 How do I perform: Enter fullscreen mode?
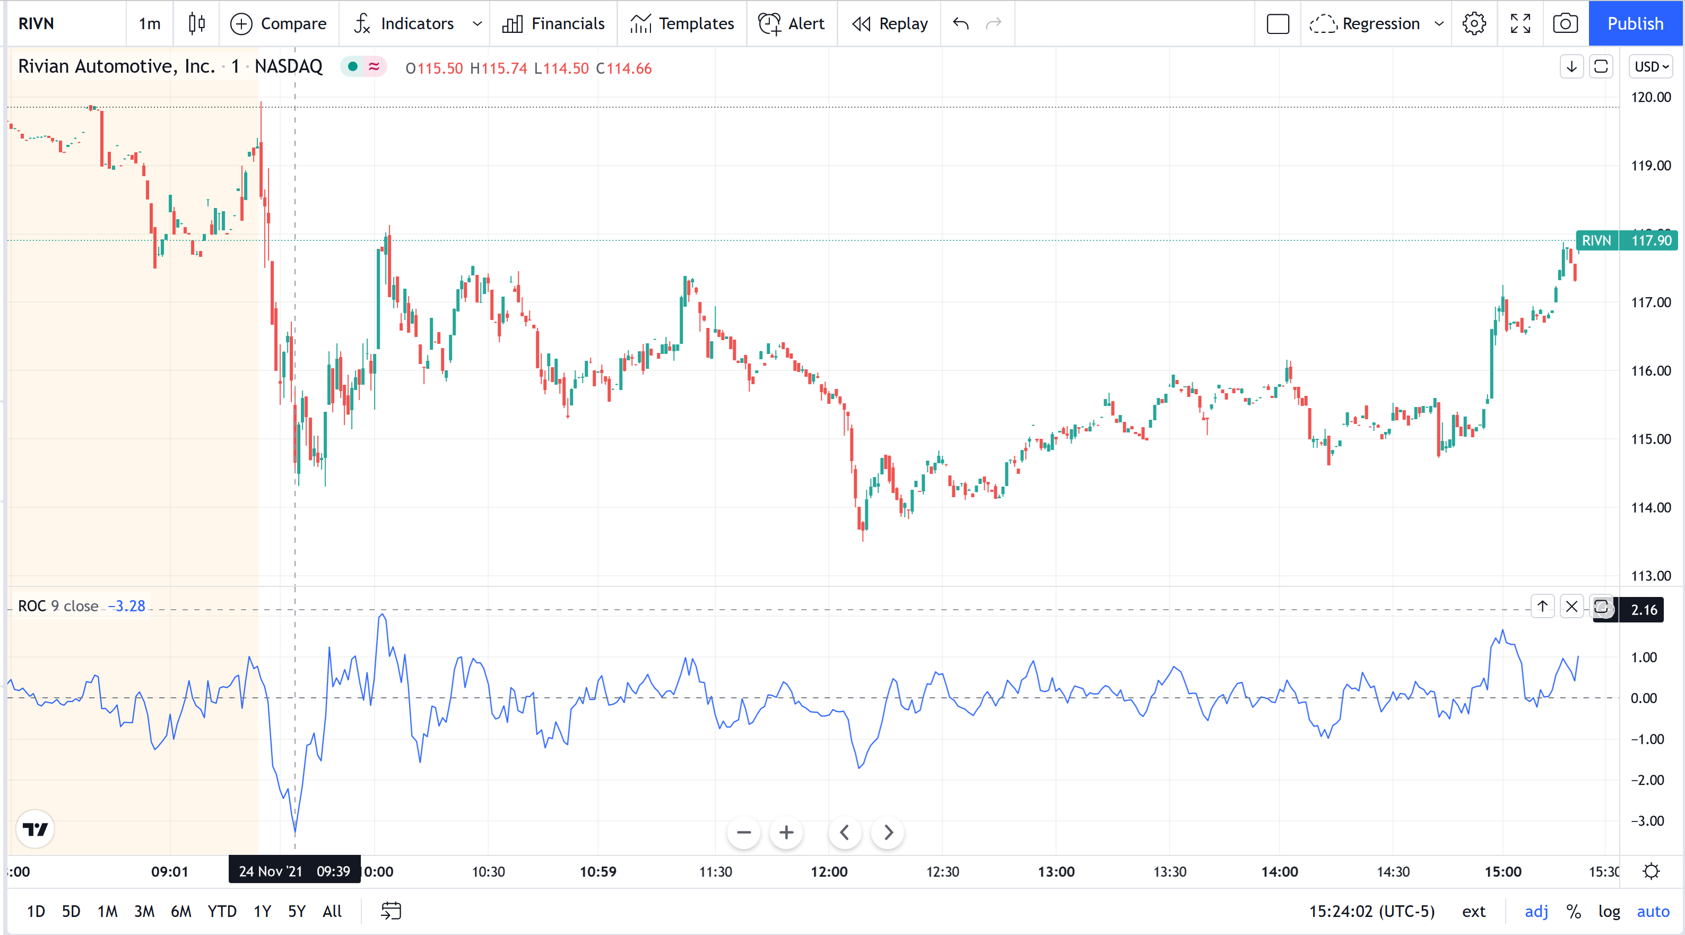pos(1520,23)
